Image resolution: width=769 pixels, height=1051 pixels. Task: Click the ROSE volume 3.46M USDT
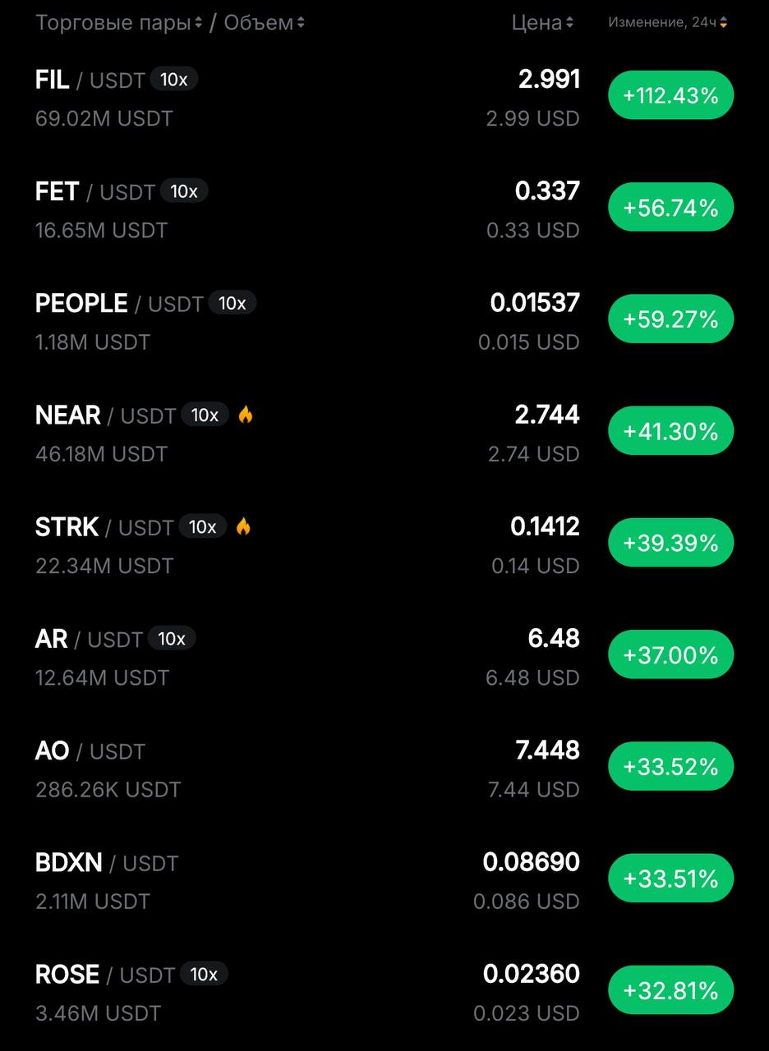pyautogui.click(x=98, y=1013)
